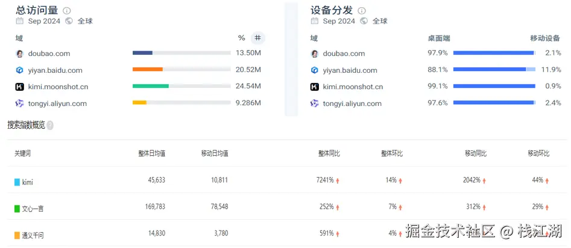This screenshot has height=248, width=571.
Task: Click yellow tongyi.aliyun.com traffic bar
Action: pyautogui.click(x=139, y=102)
